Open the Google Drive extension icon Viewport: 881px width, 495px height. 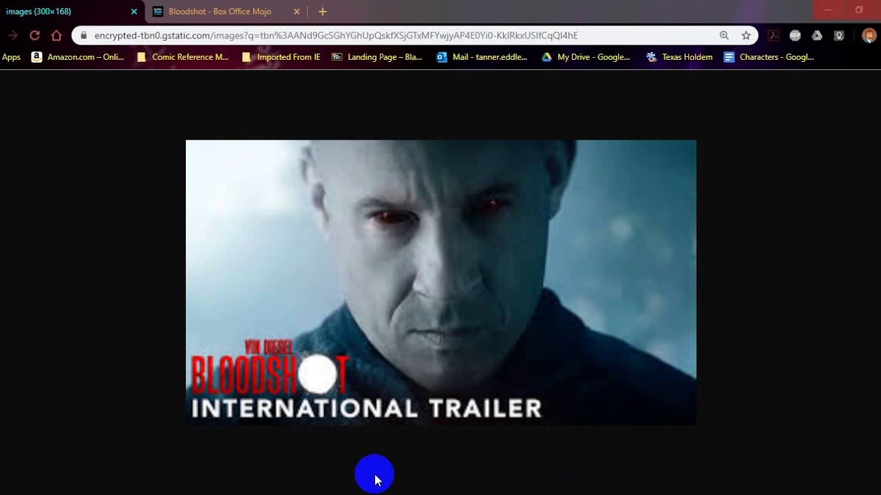click(x=817, y=36)
